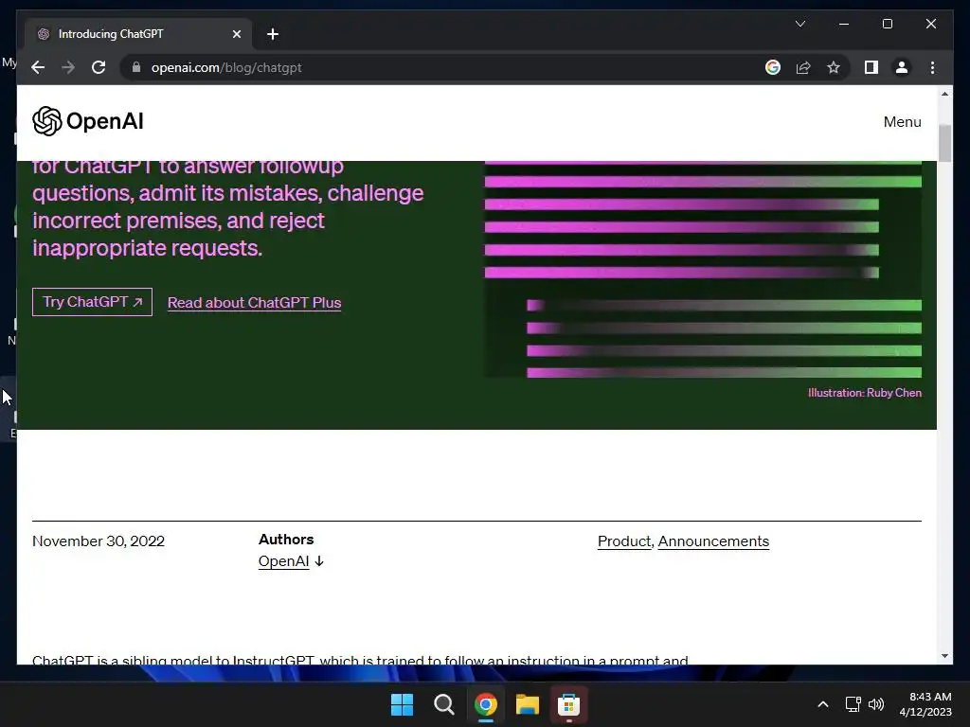
Task: Click the scrollbar up arrow
Action: [944, 94]
